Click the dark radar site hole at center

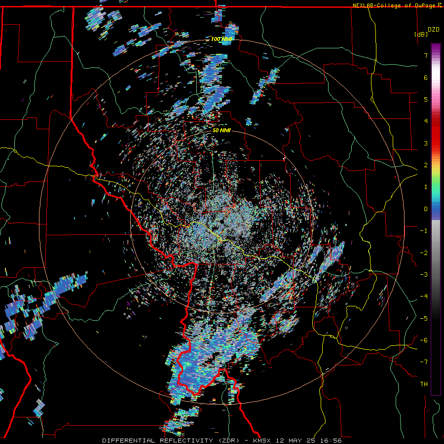pos(222,222)
